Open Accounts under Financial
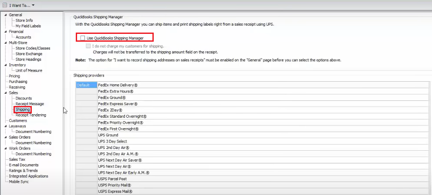Image resolution: width=432 pixels, height=195 pixels. 23,37
